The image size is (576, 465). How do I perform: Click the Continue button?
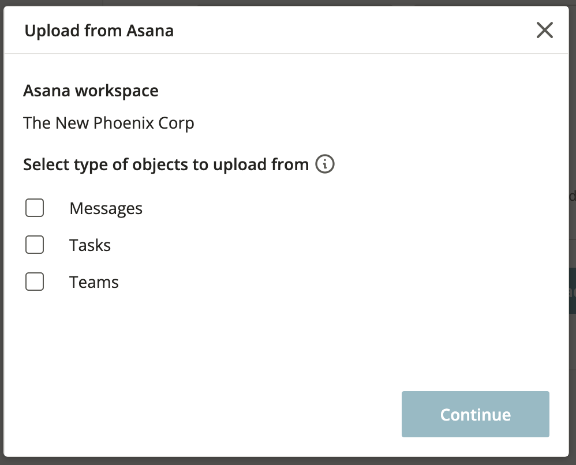[x=476, y=414]
